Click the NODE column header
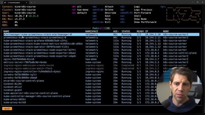Image resolution: width=205 pixels, height=115 pixels. point(166,31)
